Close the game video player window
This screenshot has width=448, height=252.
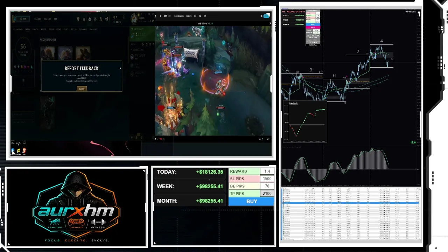click(270, 23)
